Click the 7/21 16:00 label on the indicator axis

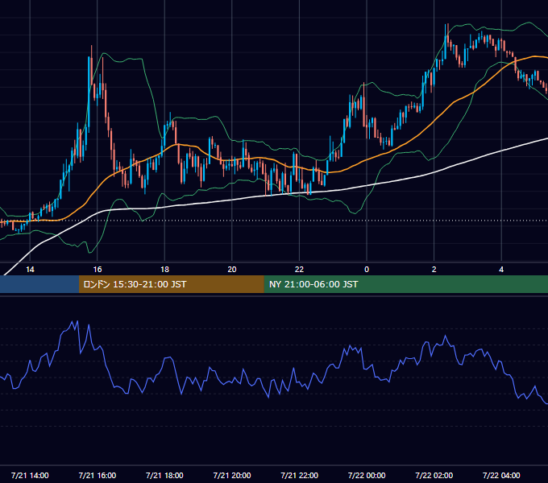point(98,475)
